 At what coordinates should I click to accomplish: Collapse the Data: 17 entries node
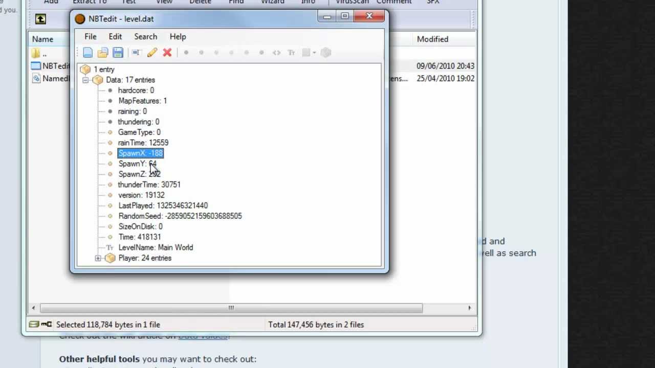(85, 80)
